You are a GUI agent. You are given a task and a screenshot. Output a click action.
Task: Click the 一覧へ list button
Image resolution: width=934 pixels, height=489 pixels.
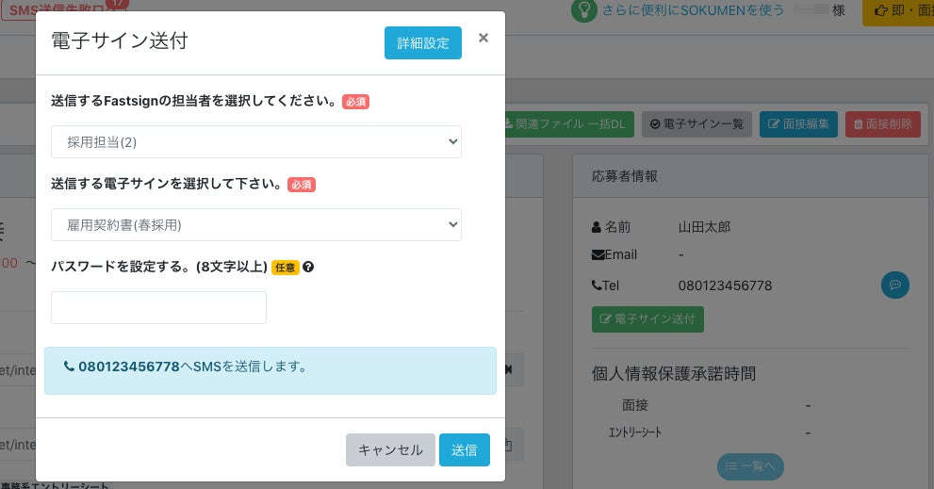(x=750, y=466)
